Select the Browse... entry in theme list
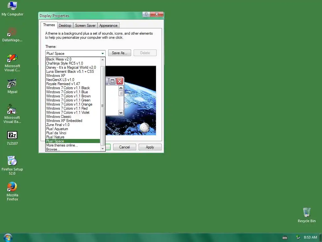Viewport: 322px width, 242px height. (73, 149)
